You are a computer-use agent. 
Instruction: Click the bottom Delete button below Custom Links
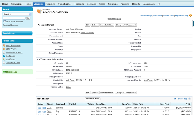(95, 93)
